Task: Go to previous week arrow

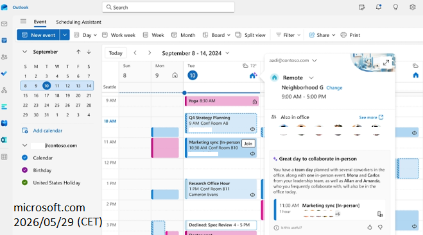Action: click(x=135, y=53)
